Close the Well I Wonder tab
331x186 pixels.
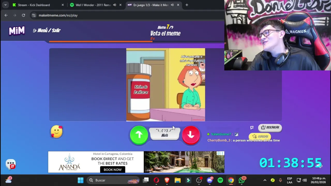(x=120, y=5)
